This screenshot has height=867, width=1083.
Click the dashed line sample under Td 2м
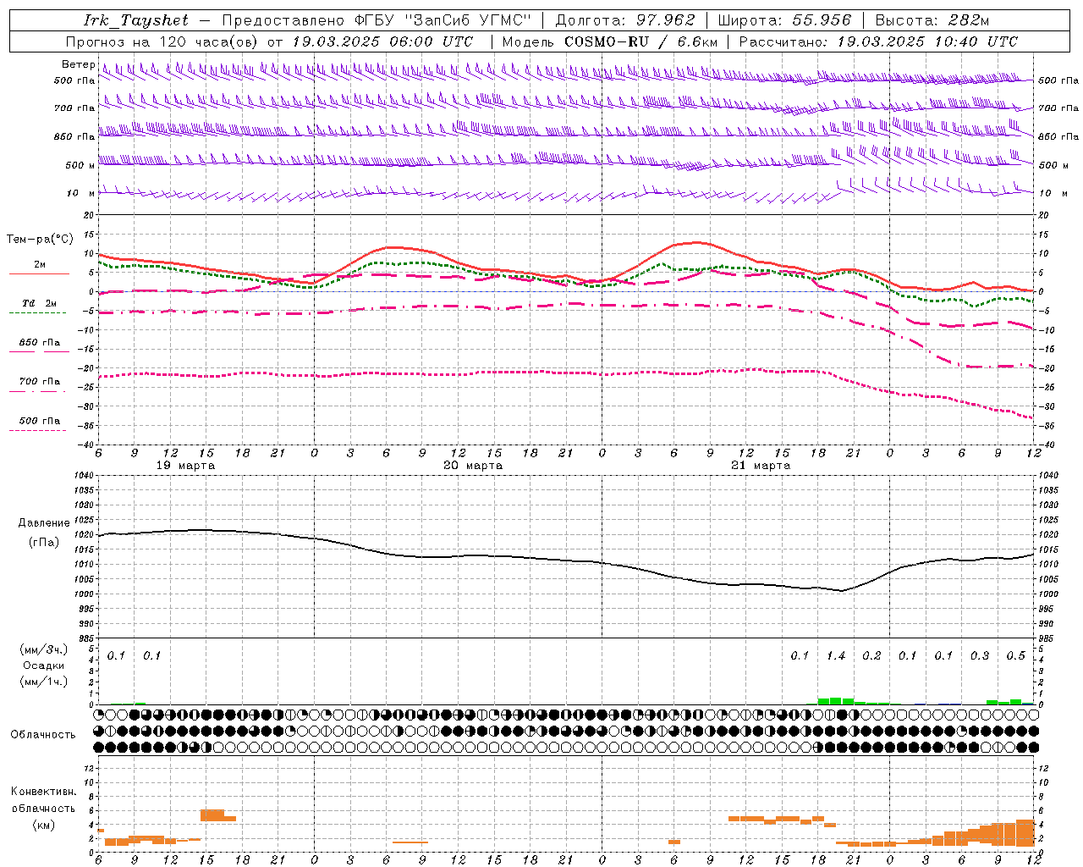click(37, 313)
